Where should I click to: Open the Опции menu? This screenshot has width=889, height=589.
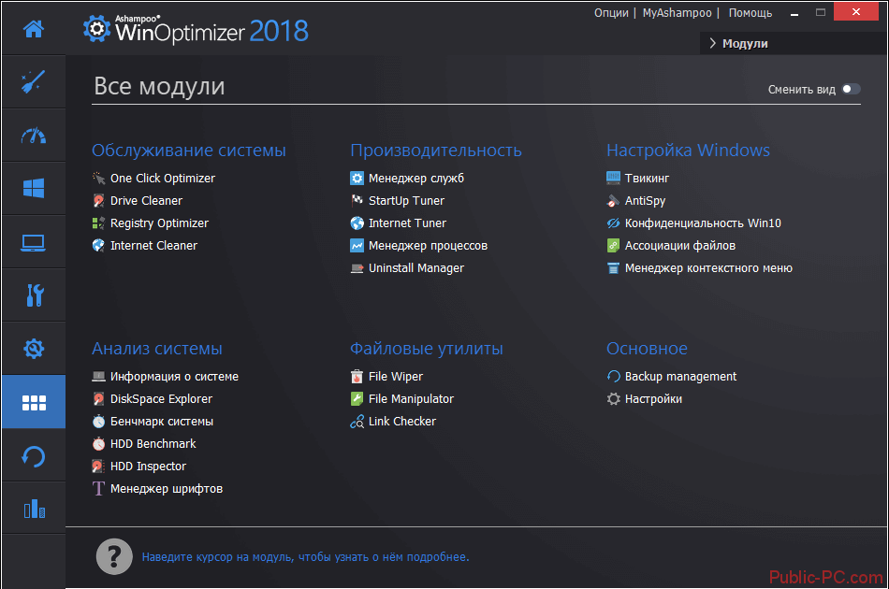[x=611, y=13]
